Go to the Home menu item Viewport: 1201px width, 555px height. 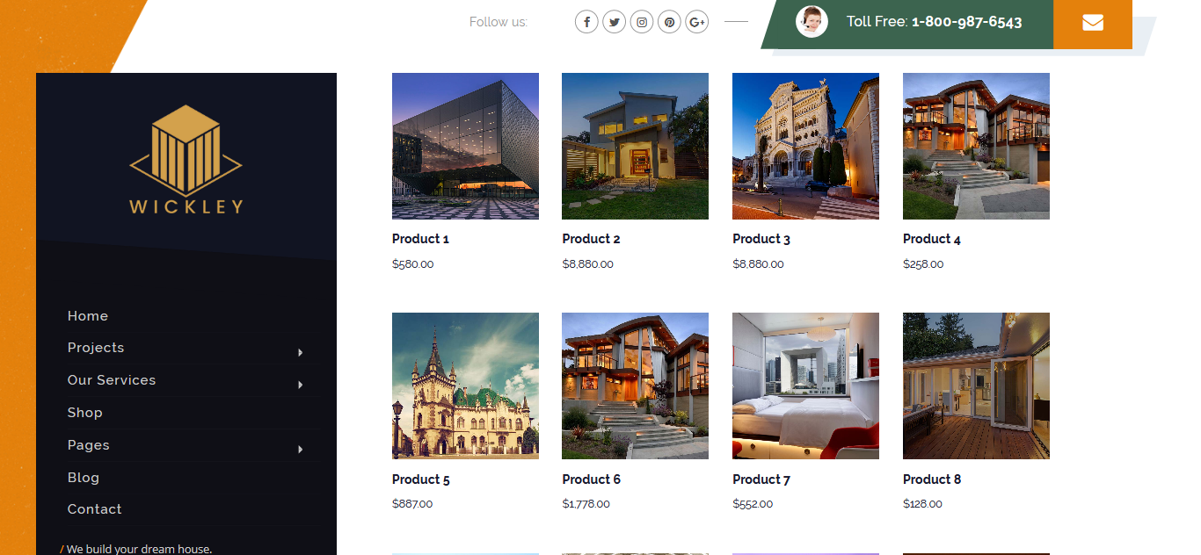[88, 316]
